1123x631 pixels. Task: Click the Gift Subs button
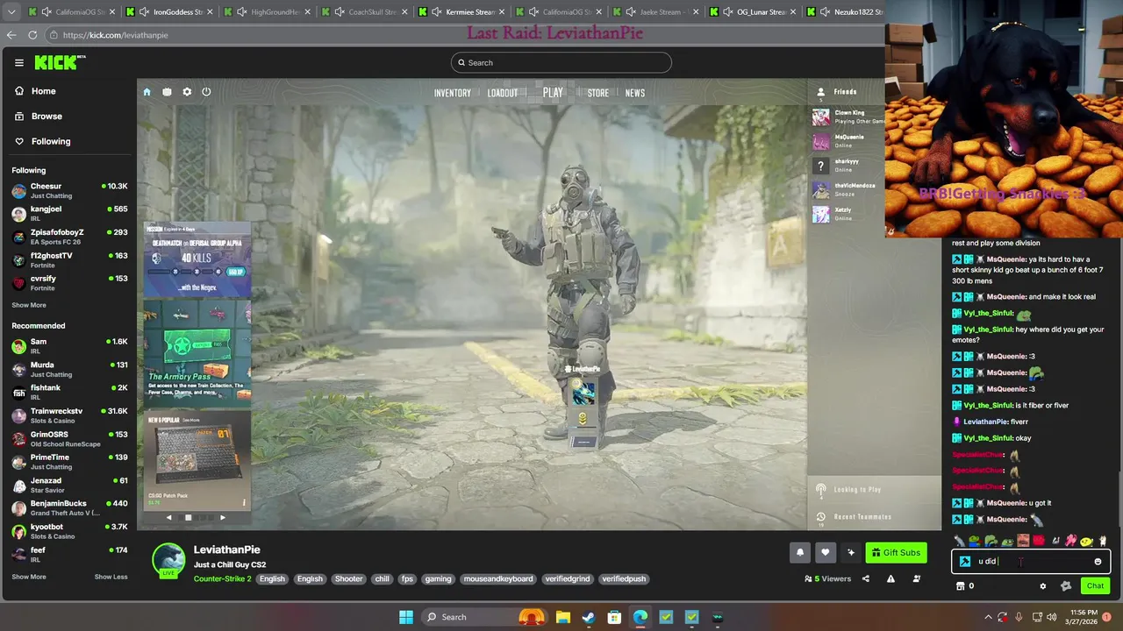896,552
